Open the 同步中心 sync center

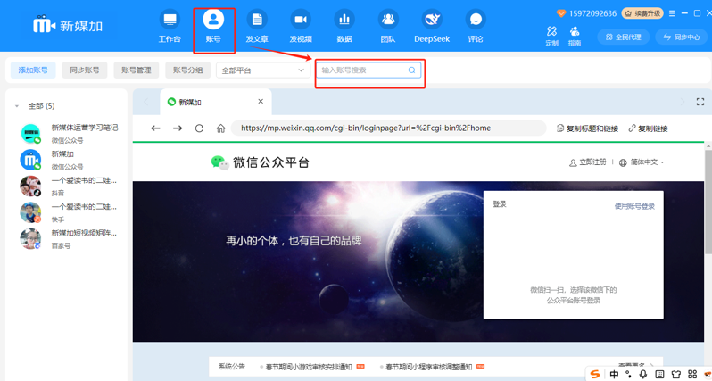[681, 37]
